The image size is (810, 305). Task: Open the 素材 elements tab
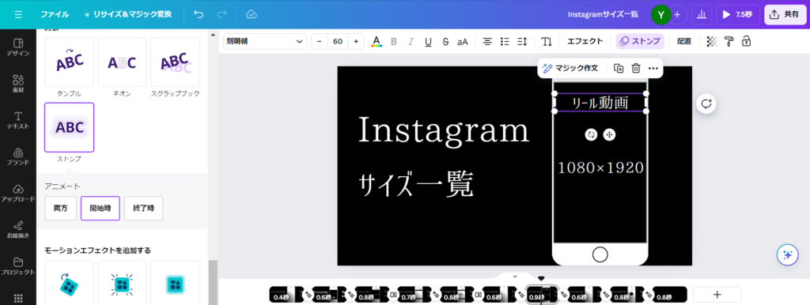(x=18, y=83)
